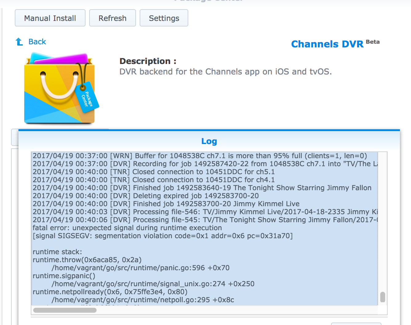Click the Log dialog header
This screenshot has width=411, height=325.
(209, 141)
